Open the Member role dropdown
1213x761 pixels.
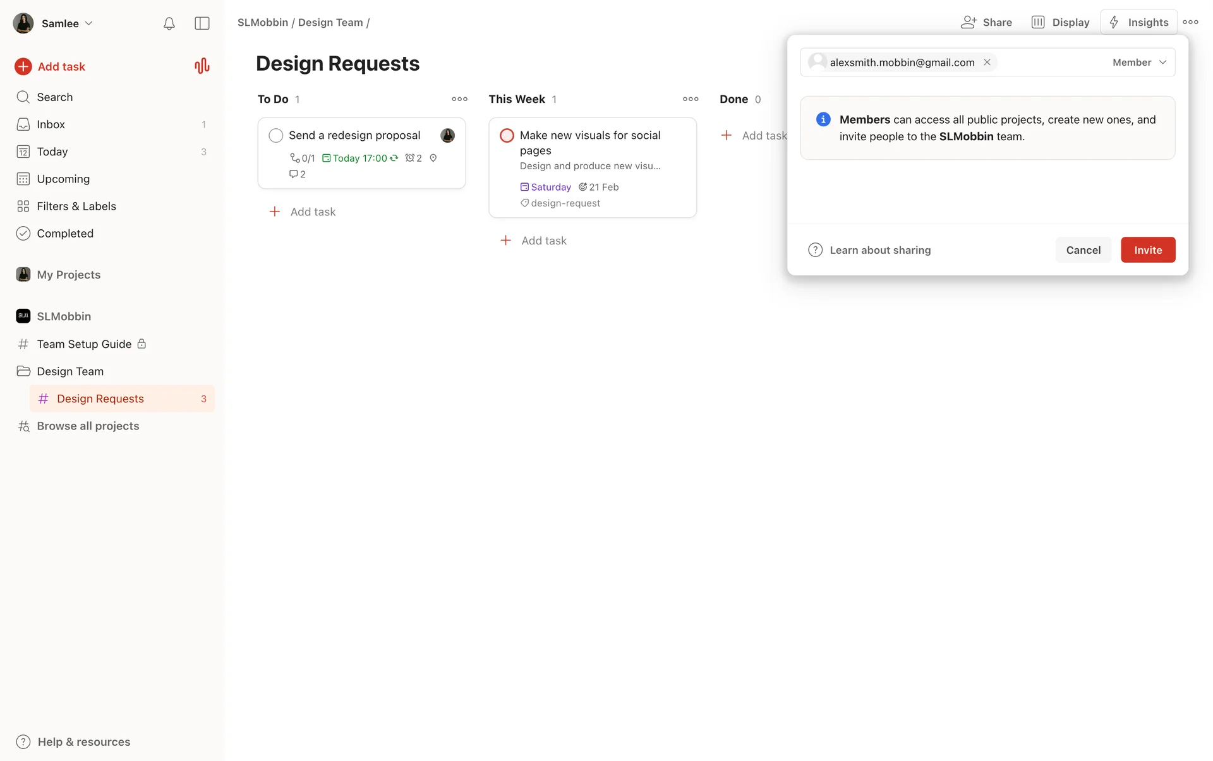1139,63
